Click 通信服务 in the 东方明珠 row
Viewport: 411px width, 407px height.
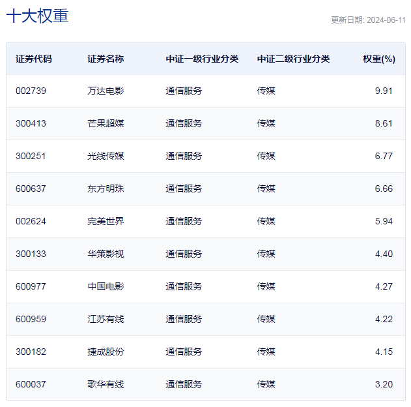click(184, 188)
